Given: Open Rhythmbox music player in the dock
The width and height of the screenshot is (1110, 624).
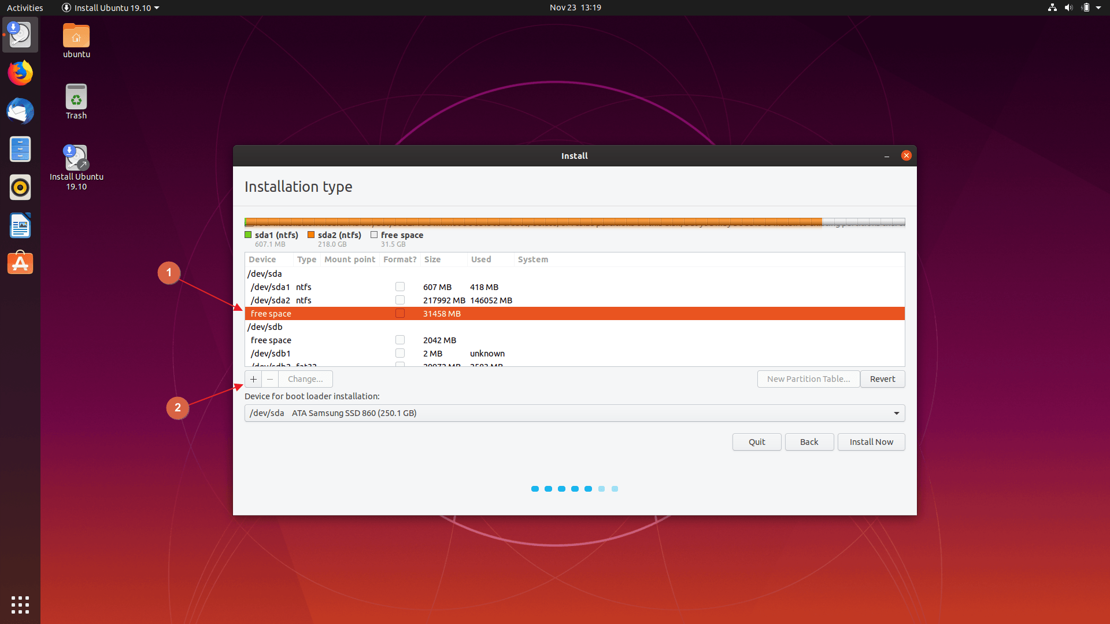Looking at the screenshot, I should [x=20, y=188].
